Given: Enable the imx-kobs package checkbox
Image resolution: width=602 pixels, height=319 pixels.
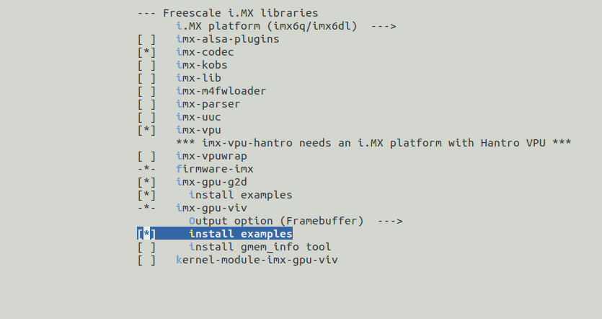Looking at the screenshot, I should [146, 65].
